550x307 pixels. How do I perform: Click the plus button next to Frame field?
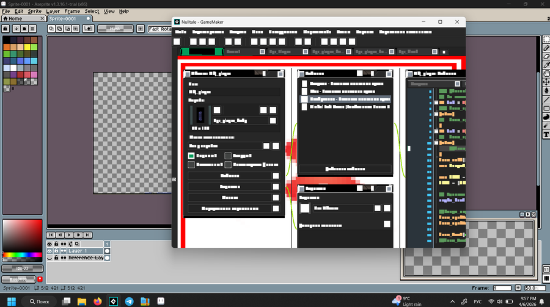(518, 288)
